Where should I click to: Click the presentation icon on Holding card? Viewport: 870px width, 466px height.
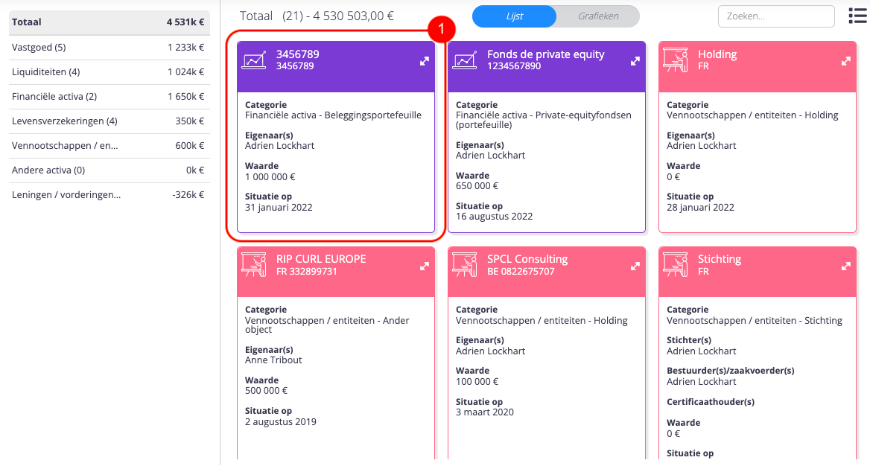click(x=676, y=60)
